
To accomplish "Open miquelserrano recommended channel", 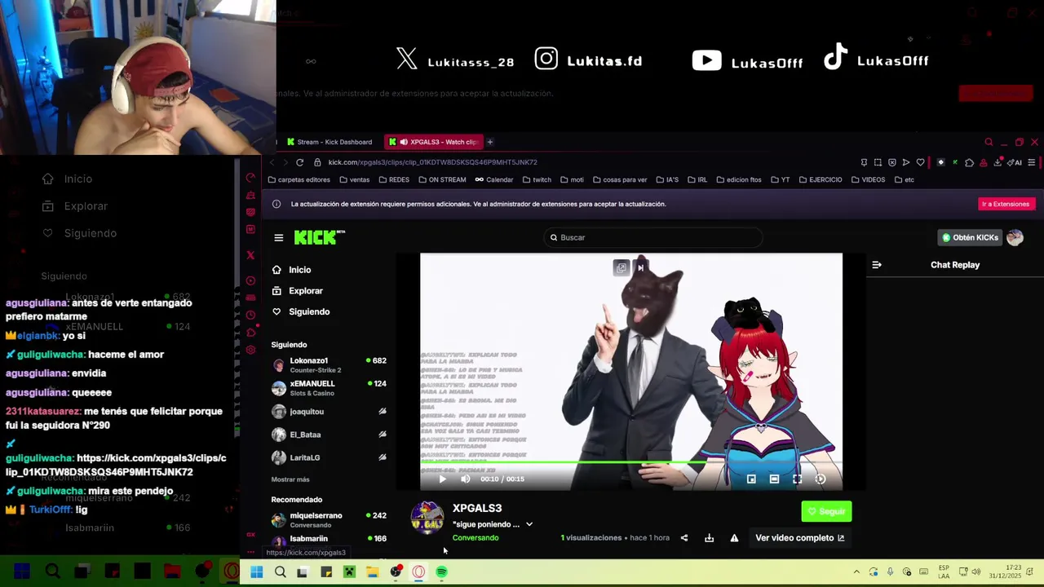I will click(x=329, y=519).
